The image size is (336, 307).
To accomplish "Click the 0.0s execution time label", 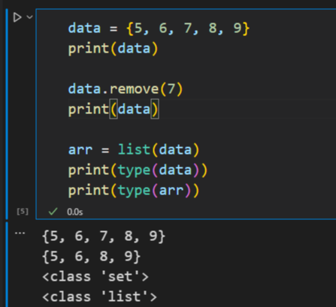I will (x=74, y=212).
